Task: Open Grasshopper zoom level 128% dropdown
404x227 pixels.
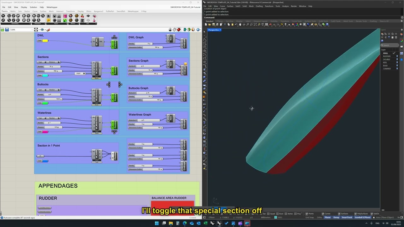Action: 33,30
